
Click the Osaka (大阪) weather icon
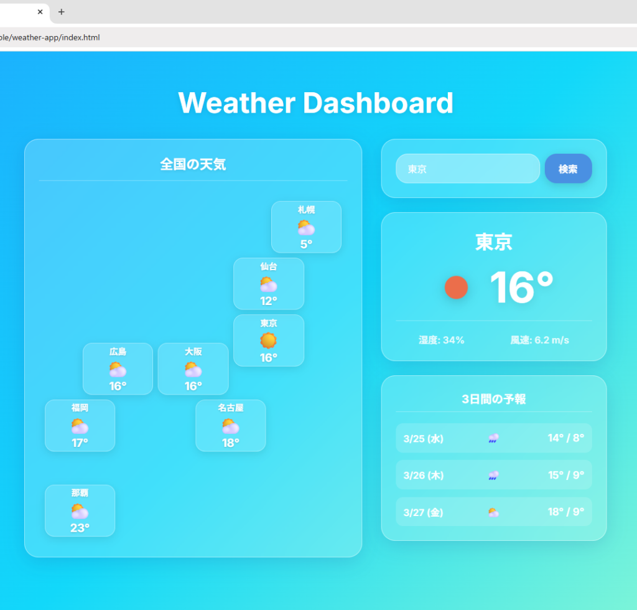tap(193, 369)
